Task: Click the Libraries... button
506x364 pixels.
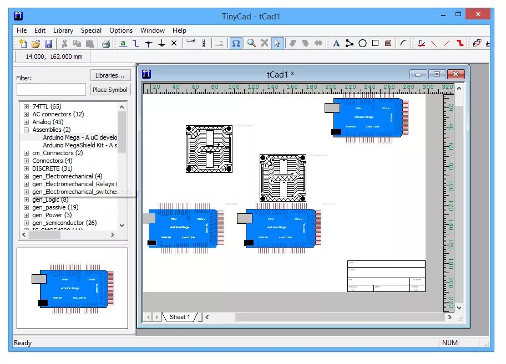Action: click(x=110, y=75)
